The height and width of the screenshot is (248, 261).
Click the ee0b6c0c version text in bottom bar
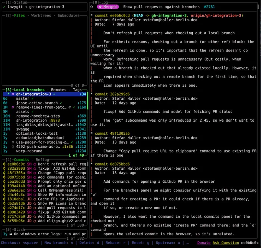[250, 243]
